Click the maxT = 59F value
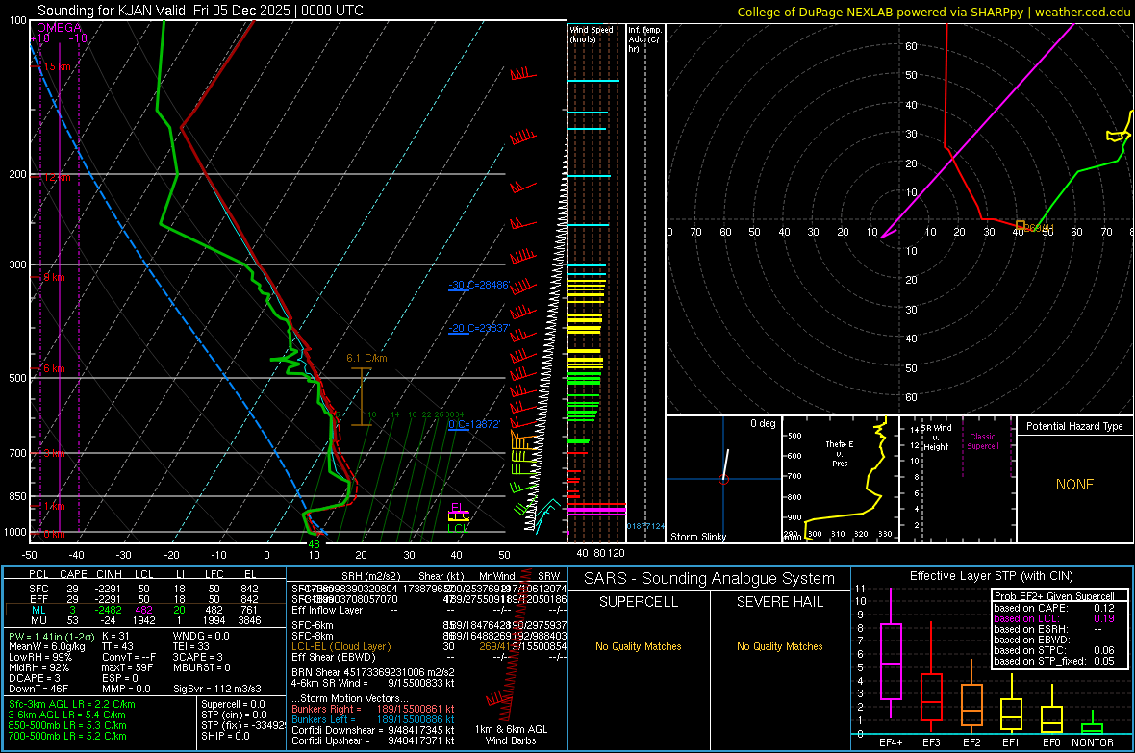Image resolution: width=1135 pixels, height=753 pixels. click(127, 667)
